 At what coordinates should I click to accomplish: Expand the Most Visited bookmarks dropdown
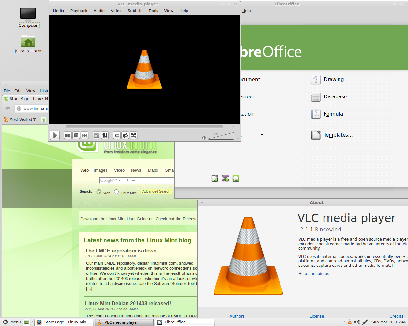20,120
